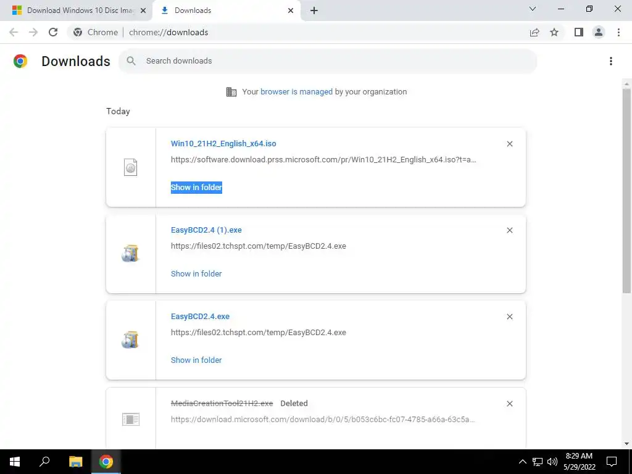Close the Download Windows 10 Disc Image tab
The image size is (632, 474).
tap(143, 10)
